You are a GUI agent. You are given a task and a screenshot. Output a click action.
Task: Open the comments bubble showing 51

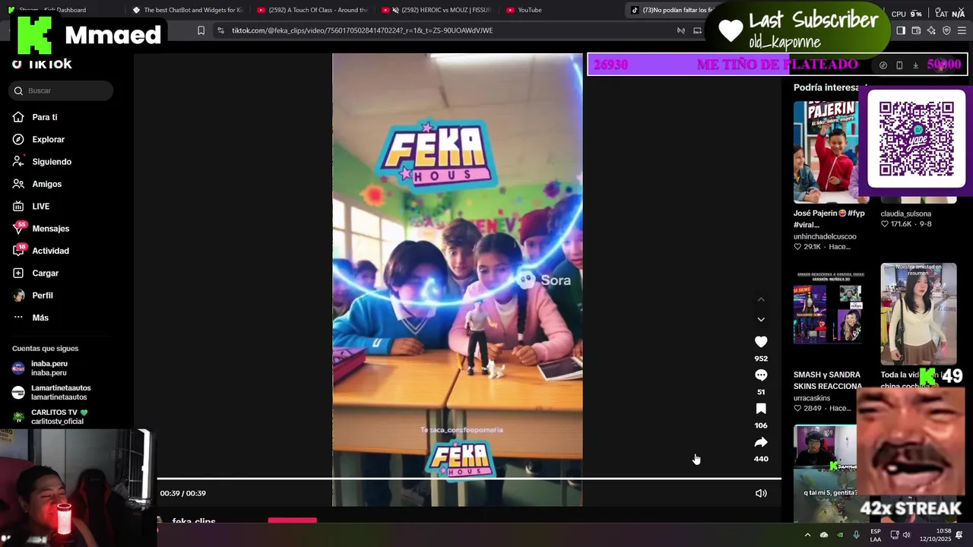761,375
